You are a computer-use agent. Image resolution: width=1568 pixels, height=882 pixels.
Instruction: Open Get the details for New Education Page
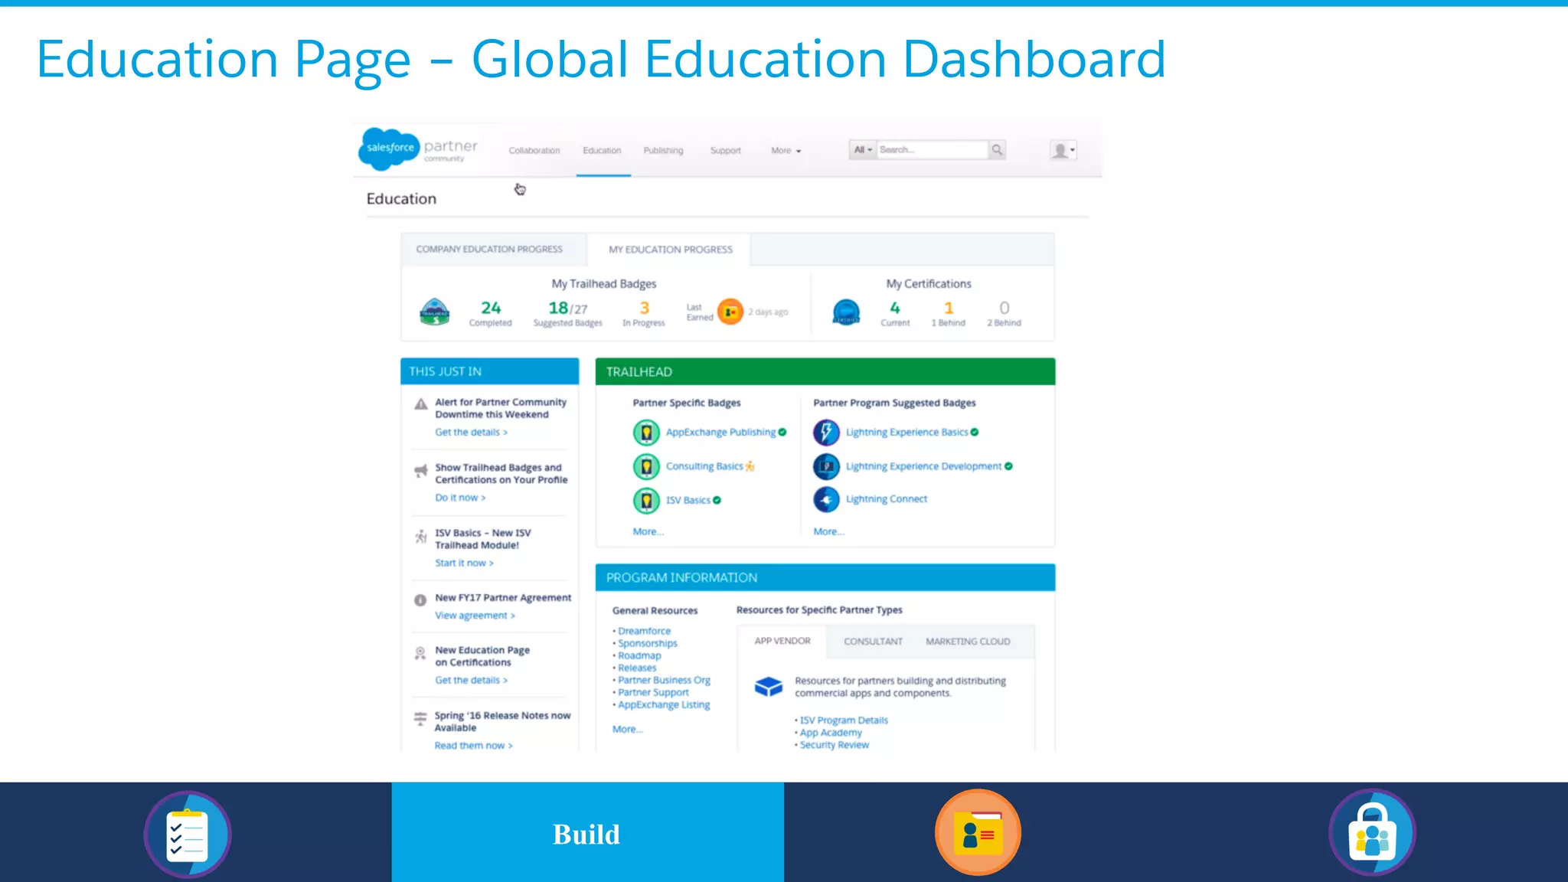[471, 680]
